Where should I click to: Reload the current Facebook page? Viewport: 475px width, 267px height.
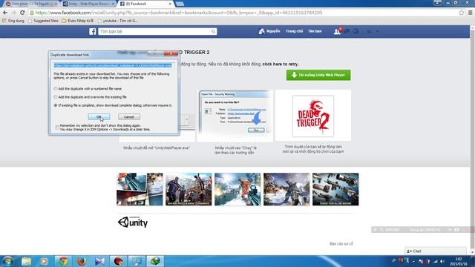tap(22, 13)
